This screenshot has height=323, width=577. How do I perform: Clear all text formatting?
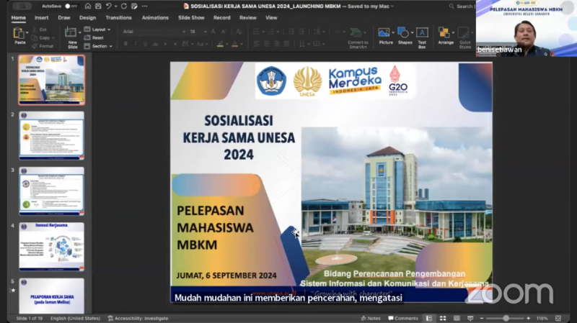click(239, 32)
